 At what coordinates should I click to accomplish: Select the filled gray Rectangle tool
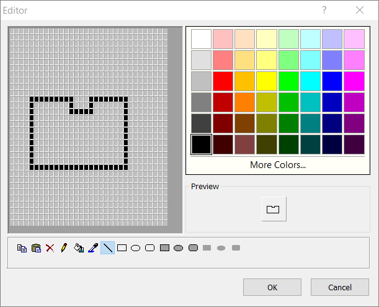[x=164, y=248]
